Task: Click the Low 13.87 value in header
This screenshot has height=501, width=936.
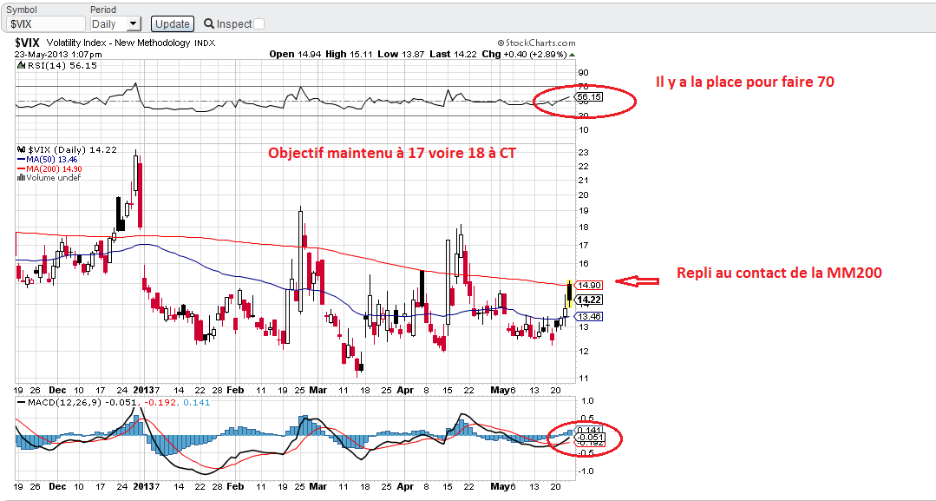Action: (401, 54)
